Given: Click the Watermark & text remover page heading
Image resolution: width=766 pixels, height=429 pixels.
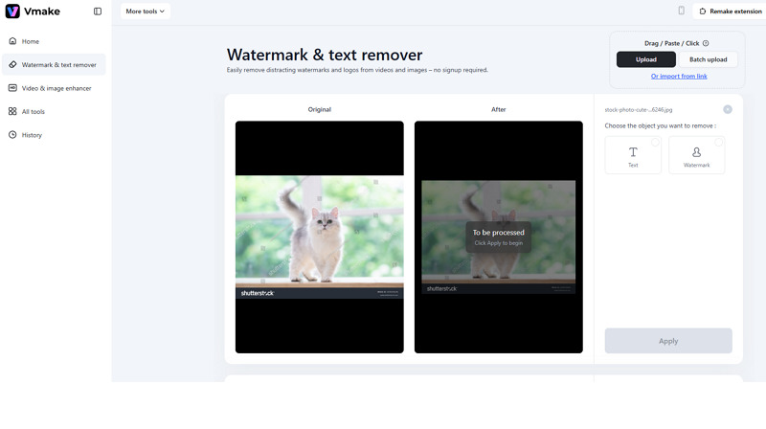Looking at the screenshot, I should (x=325, y=55).
